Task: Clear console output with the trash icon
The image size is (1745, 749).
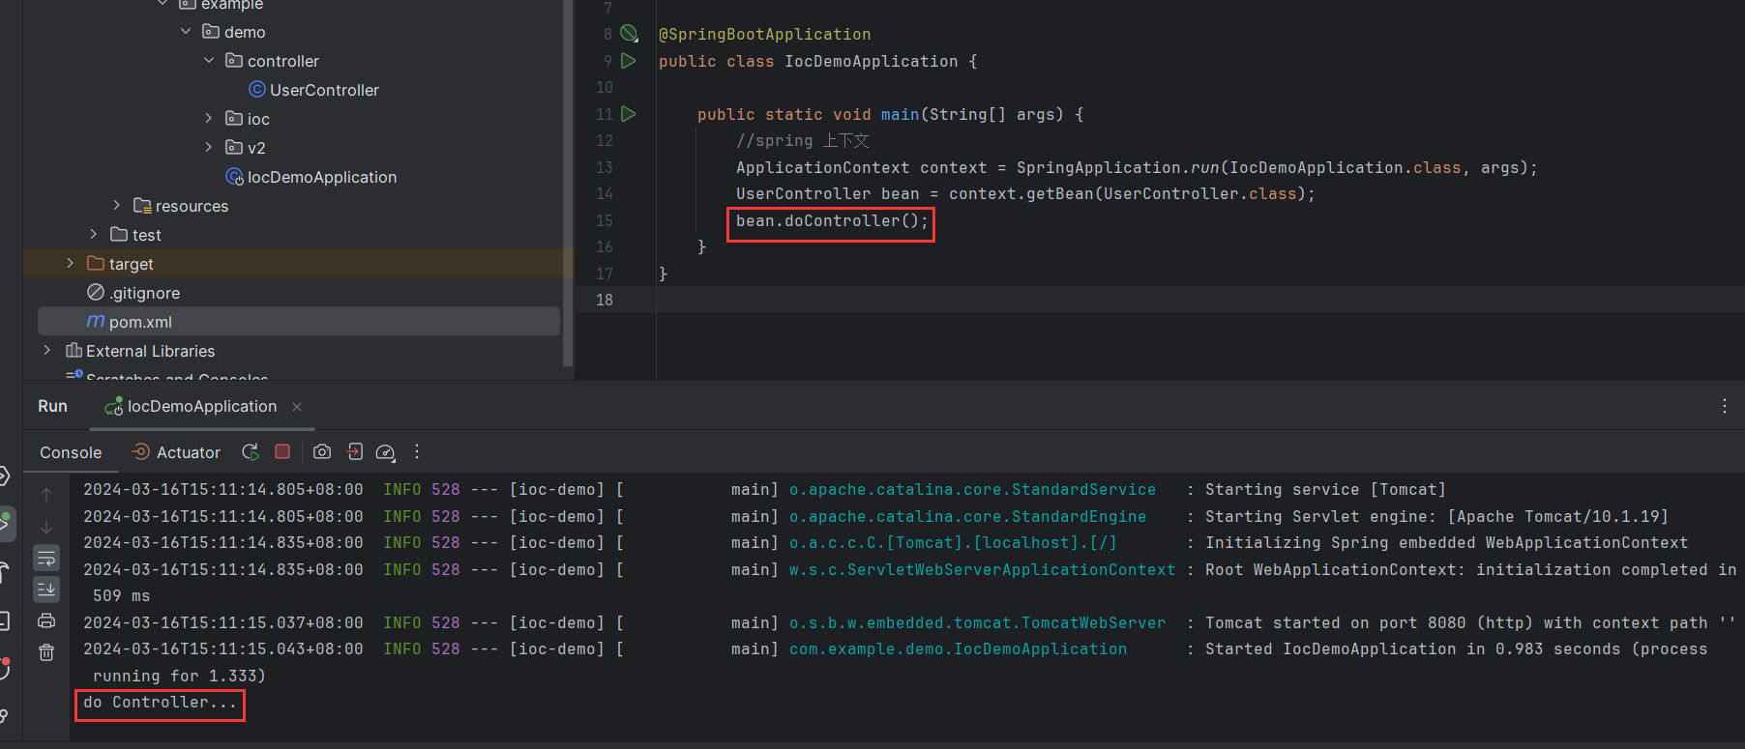Action: pos(46,652)
